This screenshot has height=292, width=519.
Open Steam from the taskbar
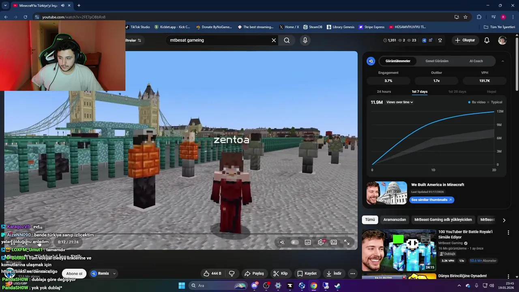pos(337,286)
